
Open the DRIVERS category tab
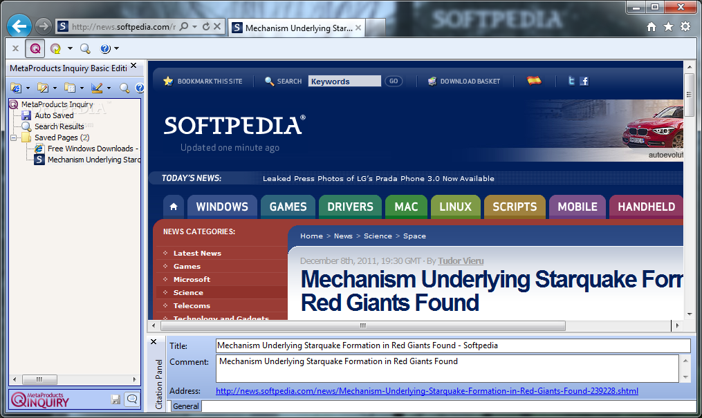tap(350, 207)
